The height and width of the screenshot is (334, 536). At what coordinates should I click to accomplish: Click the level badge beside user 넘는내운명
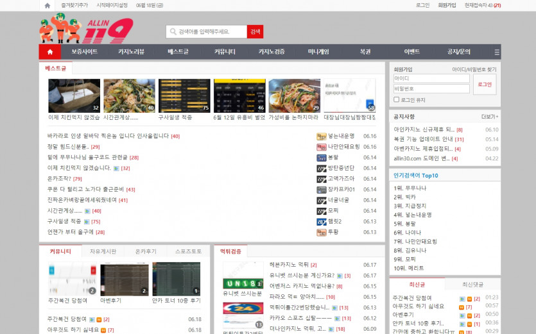coord(322,136)
